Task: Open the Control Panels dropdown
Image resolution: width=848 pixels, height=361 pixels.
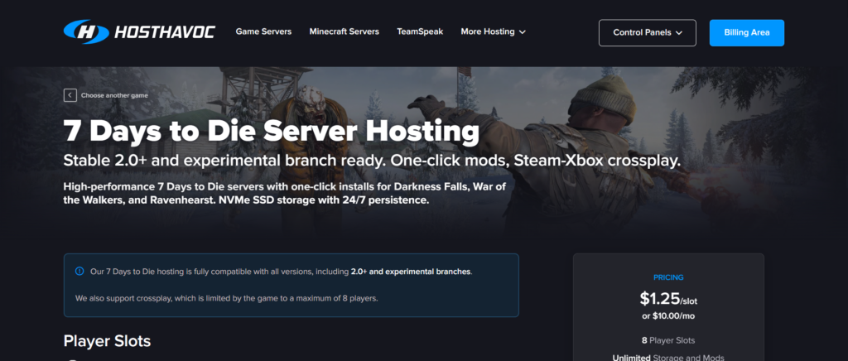Action: coord(648,33)
